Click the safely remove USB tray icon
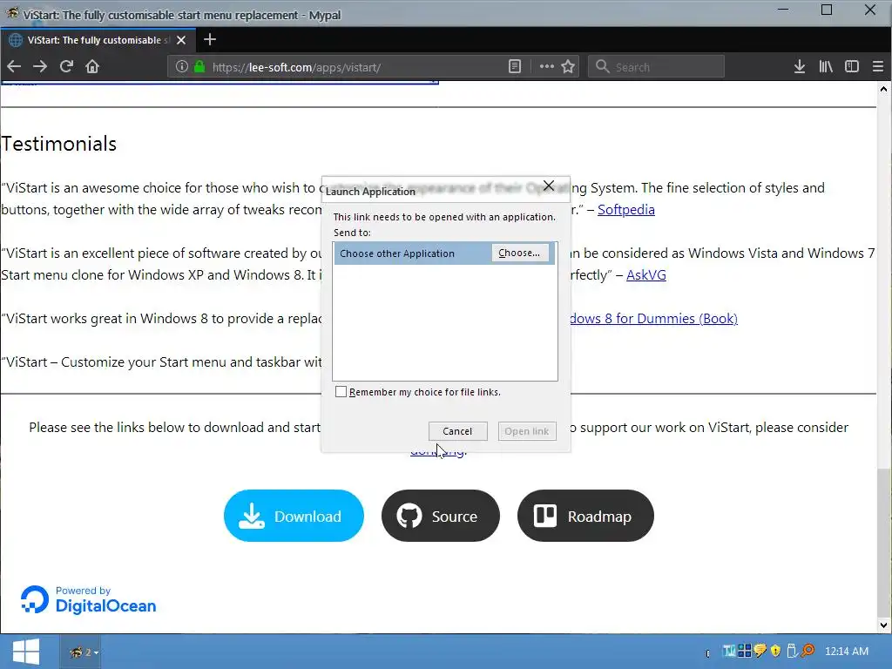The height and width of the screenshot is (669, 892). (791, 651)
